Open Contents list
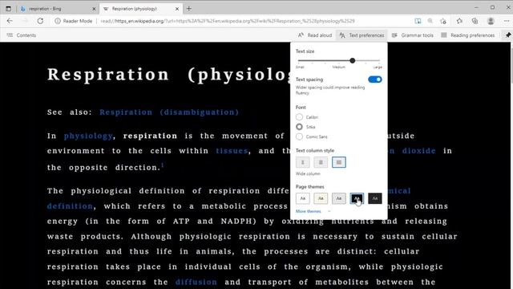This screenshot has width=513, height=289. click(x=22, y=35)
